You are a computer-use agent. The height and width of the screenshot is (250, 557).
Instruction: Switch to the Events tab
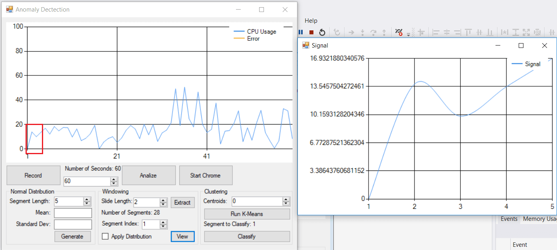tap(509, 219)
